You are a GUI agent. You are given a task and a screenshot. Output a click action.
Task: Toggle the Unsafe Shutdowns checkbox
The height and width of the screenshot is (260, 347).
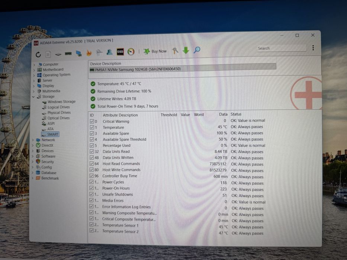tap(91, 194)
